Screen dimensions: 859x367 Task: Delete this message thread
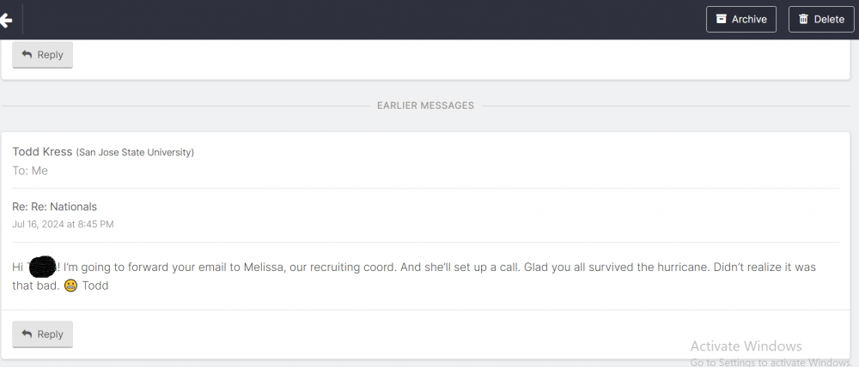click(x=821, y=19)
